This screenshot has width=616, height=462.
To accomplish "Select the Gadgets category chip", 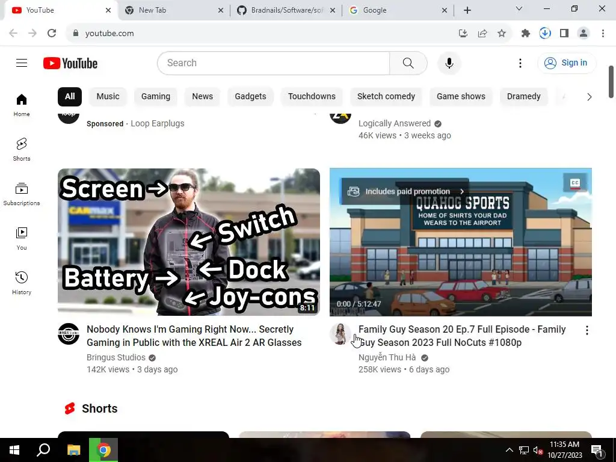I will tap(250, 97).
